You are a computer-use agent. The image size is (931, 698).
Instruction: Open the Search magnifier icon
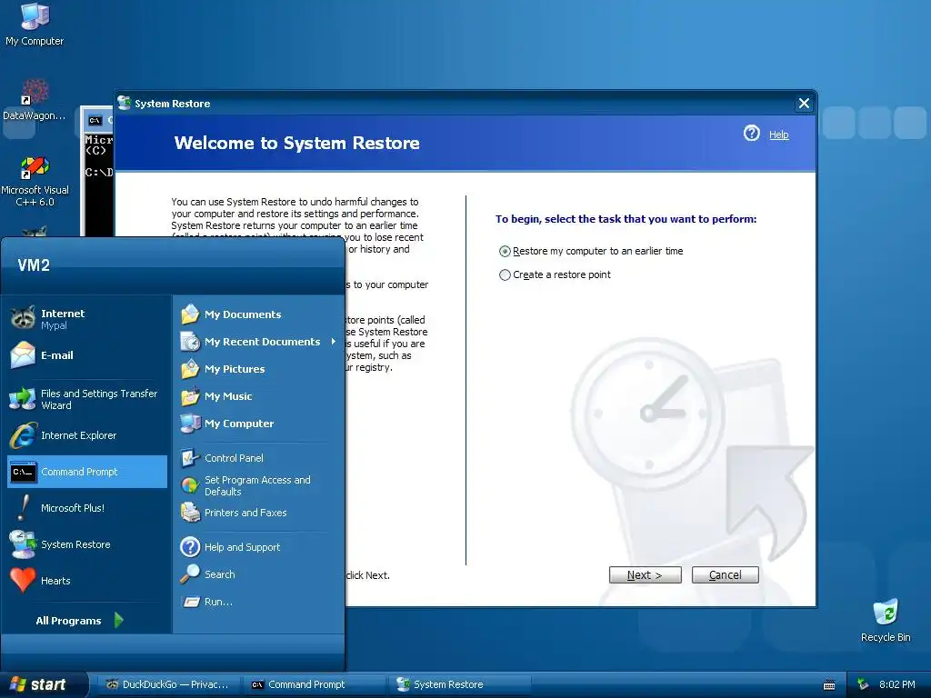[190, 574]
